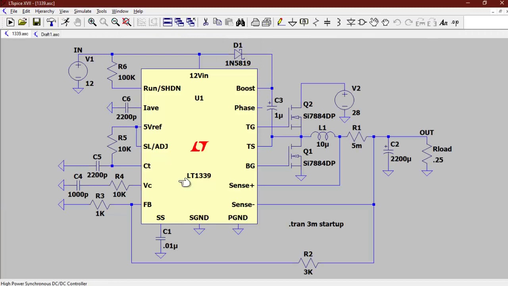Open a file with the folder icon

(x=22, y=23)
